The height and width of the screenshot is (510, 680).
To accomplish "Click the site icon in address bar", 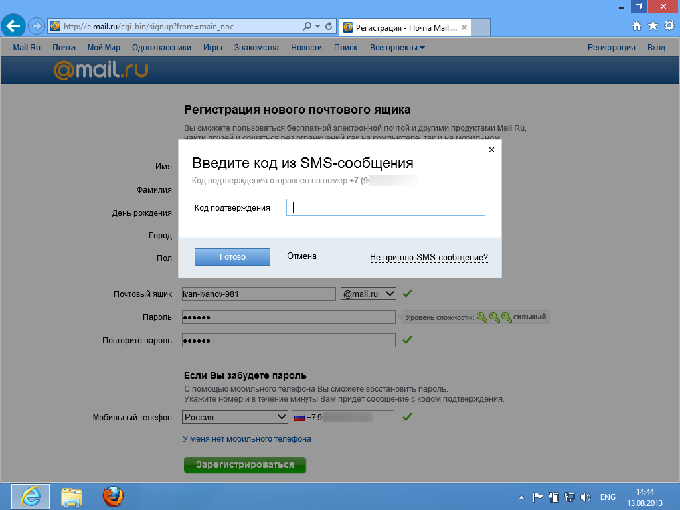I will point(55,26).
